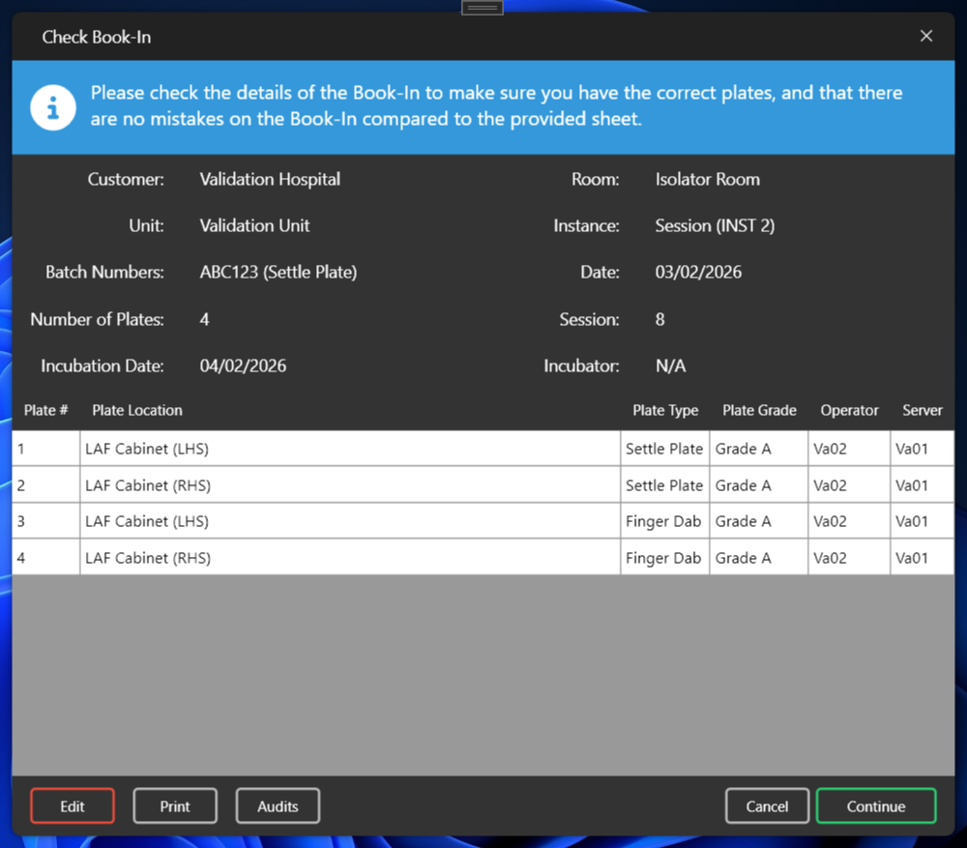The height and width of the screenshot is (848, 967).
Task: Click Grade A cell in row 4
Action: 743,558
